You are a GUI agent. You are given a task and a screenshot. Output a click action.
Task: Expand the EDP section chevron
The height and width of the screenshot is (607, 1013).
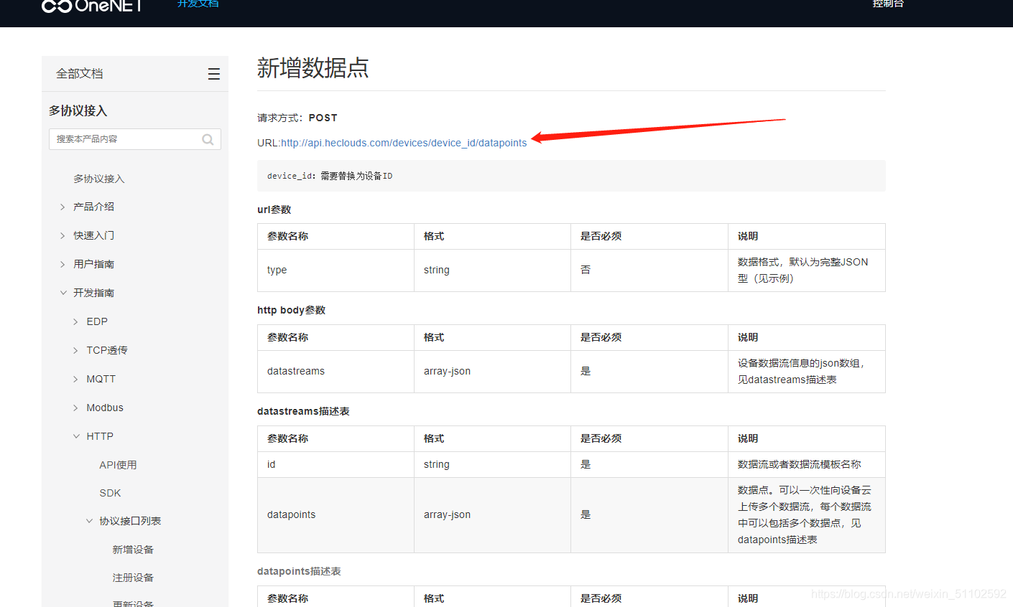(75, 321)
